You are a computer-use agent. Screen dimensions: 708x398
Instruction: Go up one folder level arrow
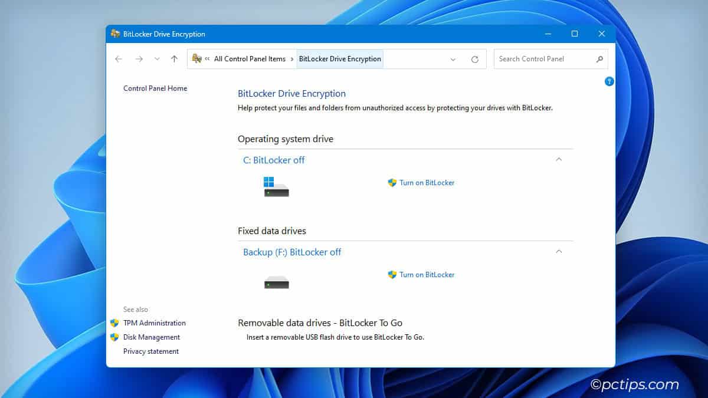click(x=174, y=59)
